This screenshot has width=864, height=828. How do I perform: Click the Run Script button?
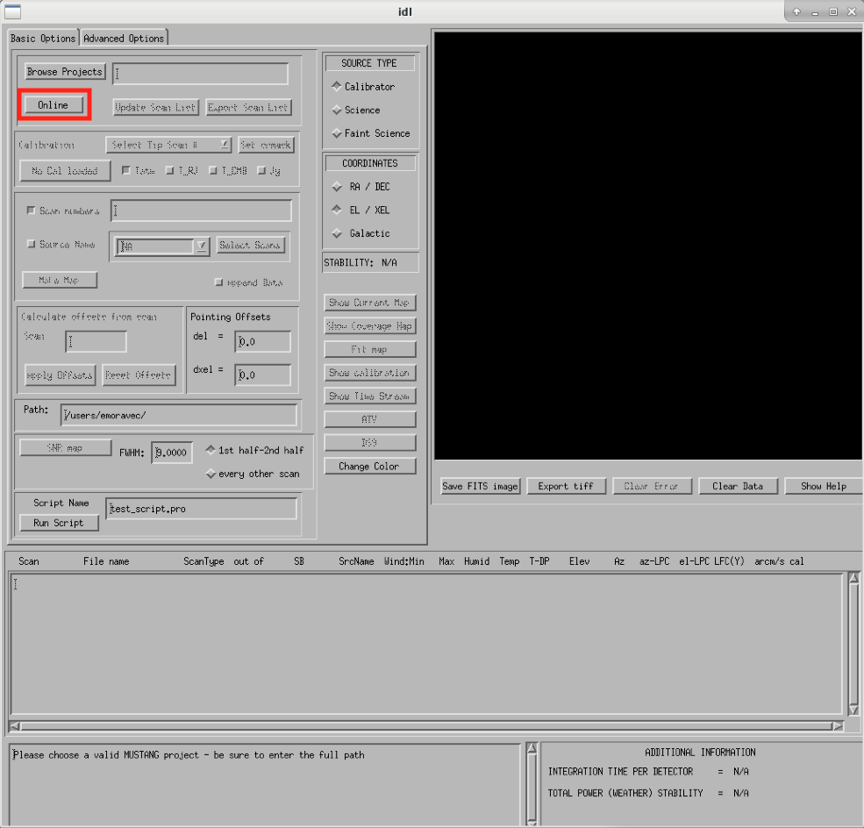pos(59,523)
